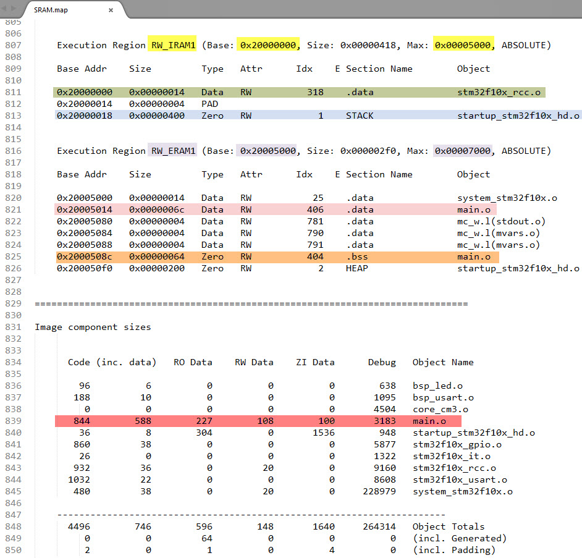Click main.o in highlighted line 839
The image size is (582, 558).
(429, 421)
